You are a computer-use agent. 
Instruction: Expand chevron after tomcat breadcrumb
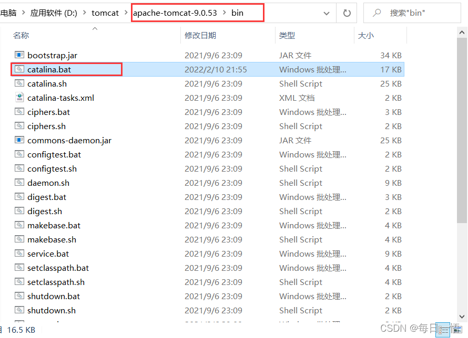(126, 13)
